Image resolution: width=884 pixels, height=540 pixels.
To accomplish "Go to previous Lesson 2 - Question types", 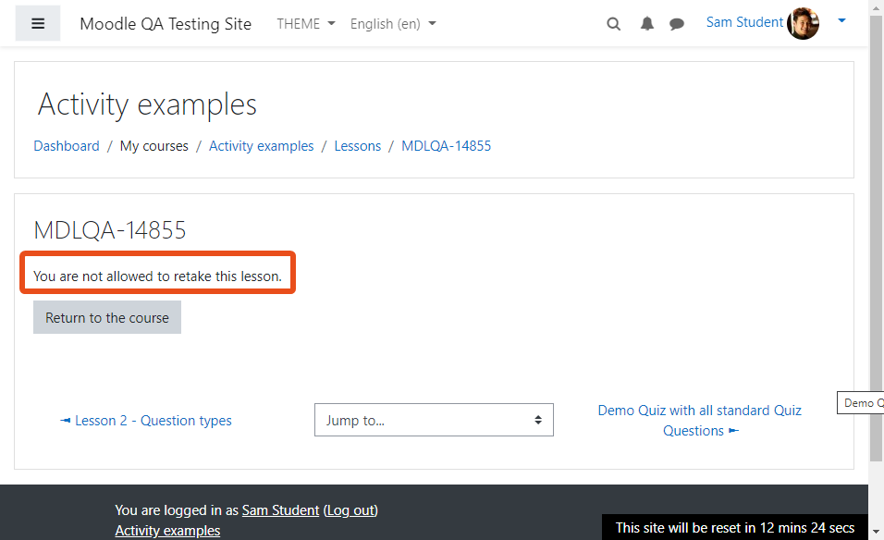I will pyautogui.click(x=146, y=421).
